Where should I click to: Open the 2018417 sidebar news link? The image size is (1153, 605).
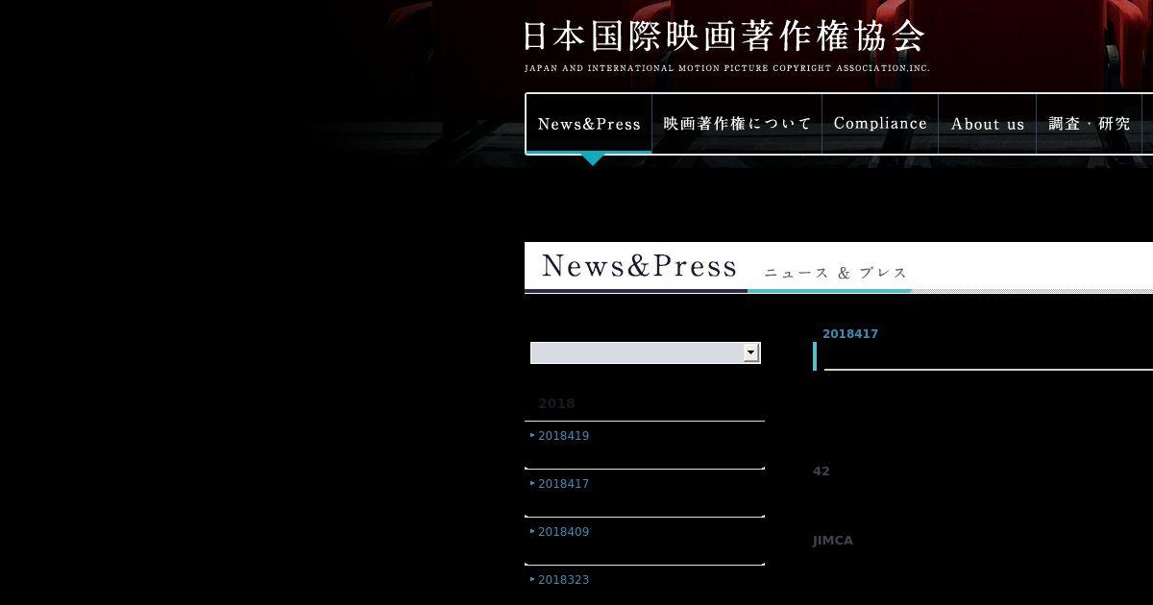click(x=563, y=484)
